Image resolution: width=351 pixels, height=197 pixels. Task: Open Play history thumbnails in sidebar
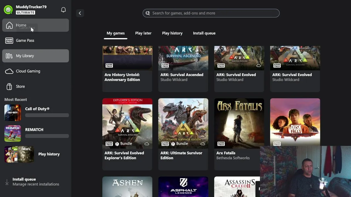pyautogui.click(x=19, y=154)
